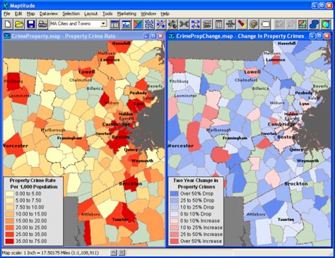Open a file with the folder icon
335x258 pixels.
pyautogui.click(x=19, y=24)
